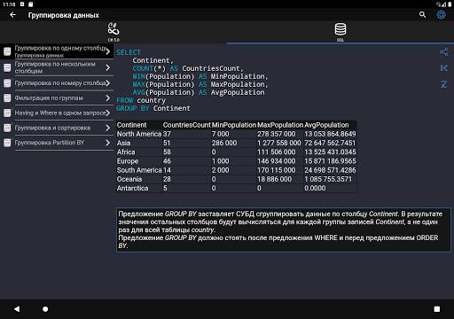Tap the 'MinPopulation' column header

pos(234,125)
